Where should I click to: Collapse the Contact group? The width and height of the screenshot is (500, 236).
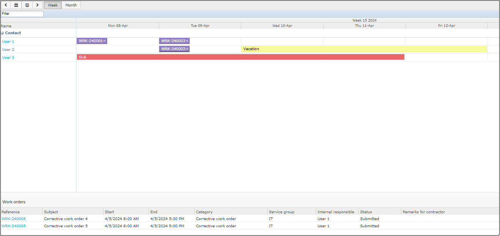coord(2,33)
